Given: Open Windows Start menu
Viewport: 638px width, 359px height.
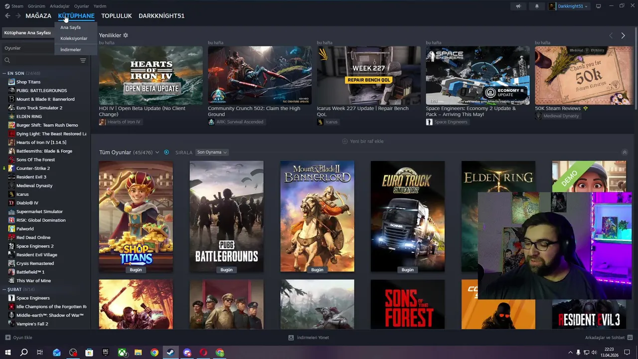Looking at the screenshot, I should pos(7,353).
